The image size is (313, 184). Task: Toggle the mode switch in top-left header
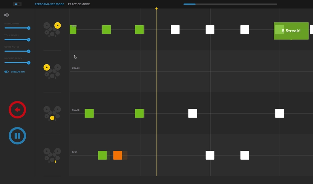[x=17, y=4]
